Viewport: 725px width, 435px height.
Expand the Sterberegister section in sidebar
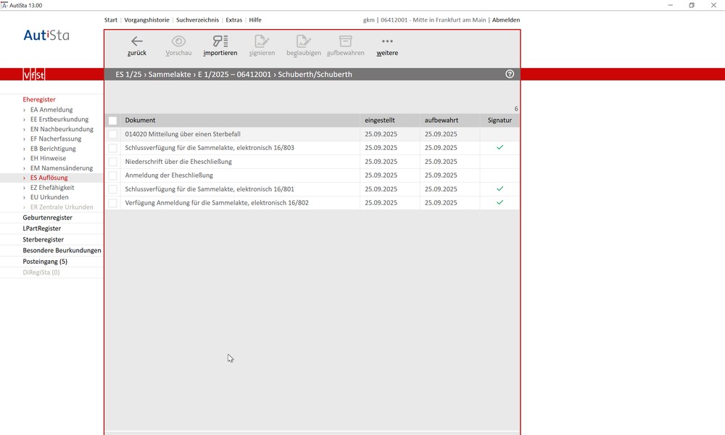43,239
